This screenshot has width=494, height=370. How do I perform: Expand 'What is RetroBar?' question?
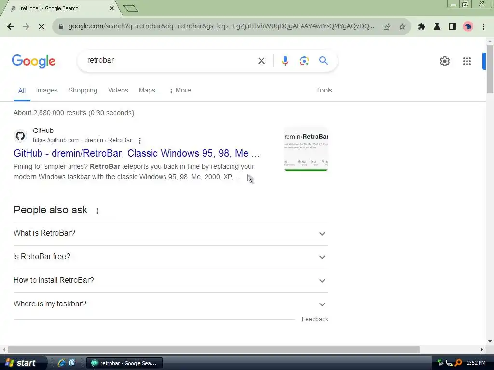click(x=170, y=234)
